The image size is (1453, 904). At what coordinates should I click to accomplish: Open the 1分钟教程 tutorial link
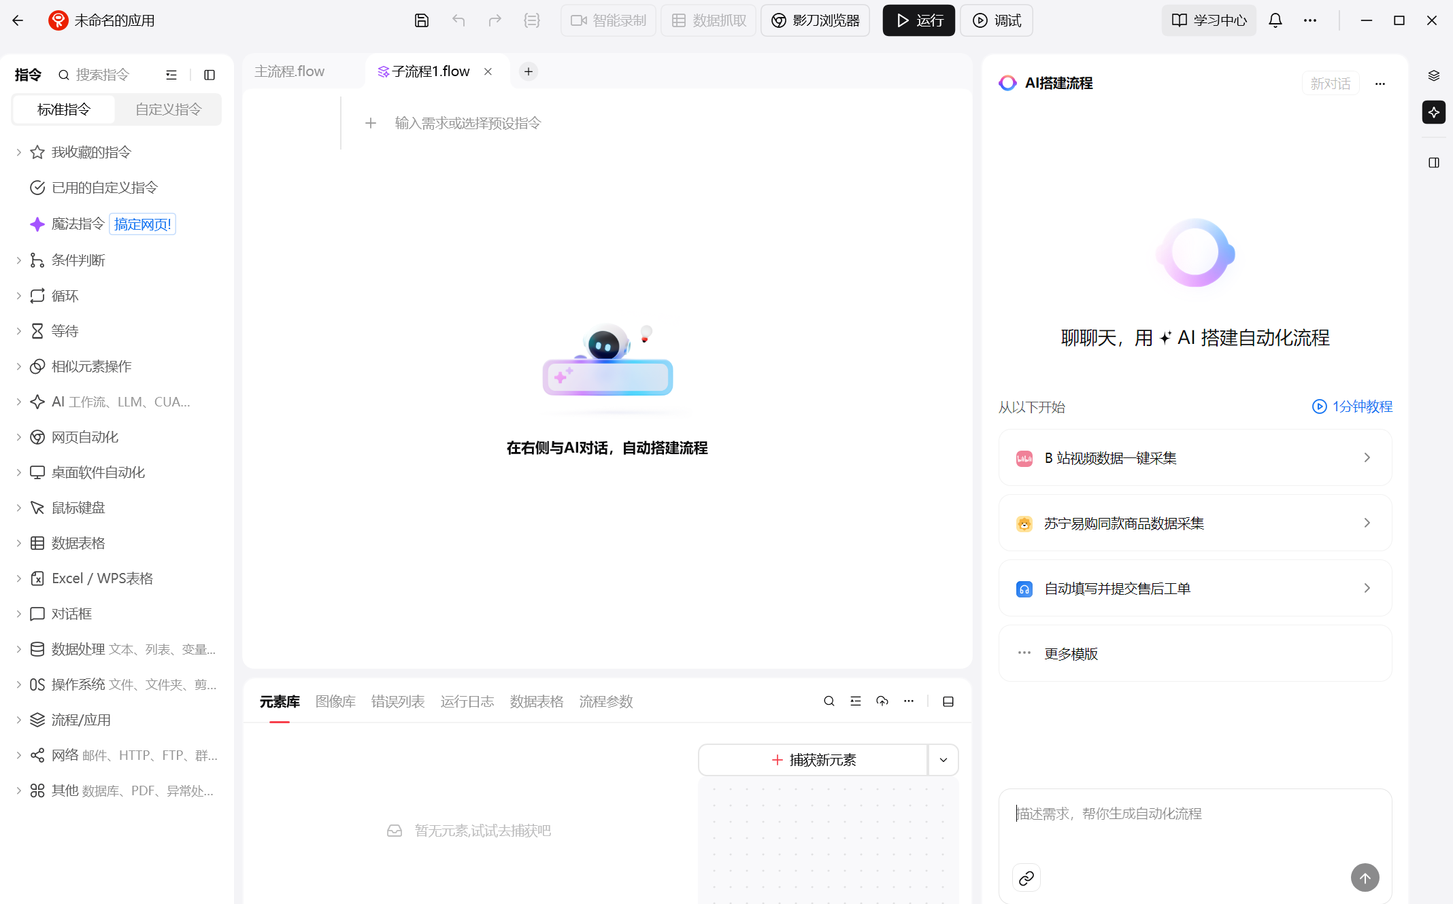[x=1352, y=406]
